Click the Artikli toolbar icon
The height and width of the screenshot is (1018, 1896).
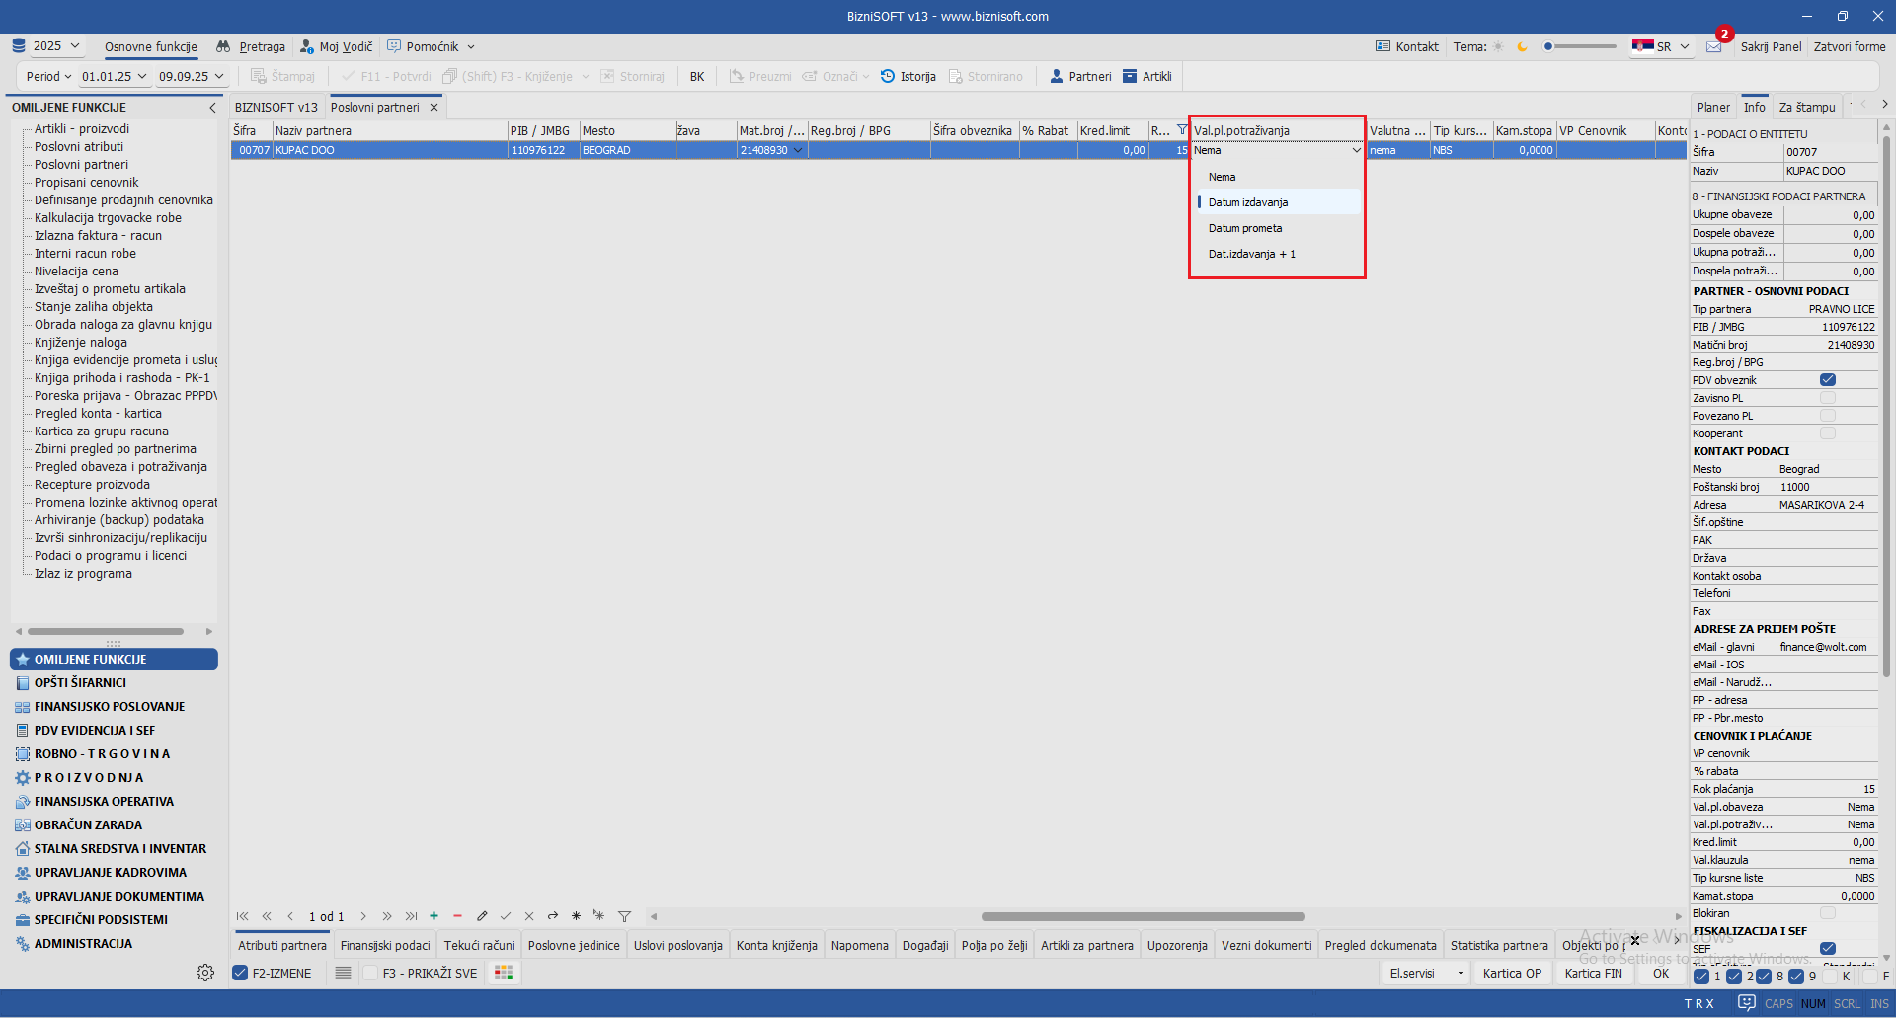pos(1130,76)
